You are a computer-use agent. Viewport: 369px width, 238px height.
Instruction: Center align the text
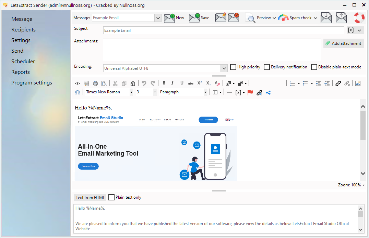click(263, 83)
